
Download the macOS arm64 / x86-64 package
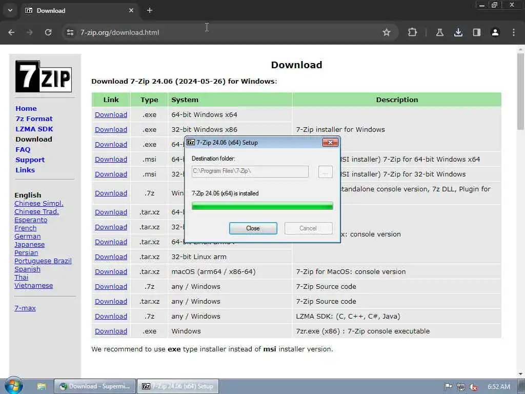[111, 272]
